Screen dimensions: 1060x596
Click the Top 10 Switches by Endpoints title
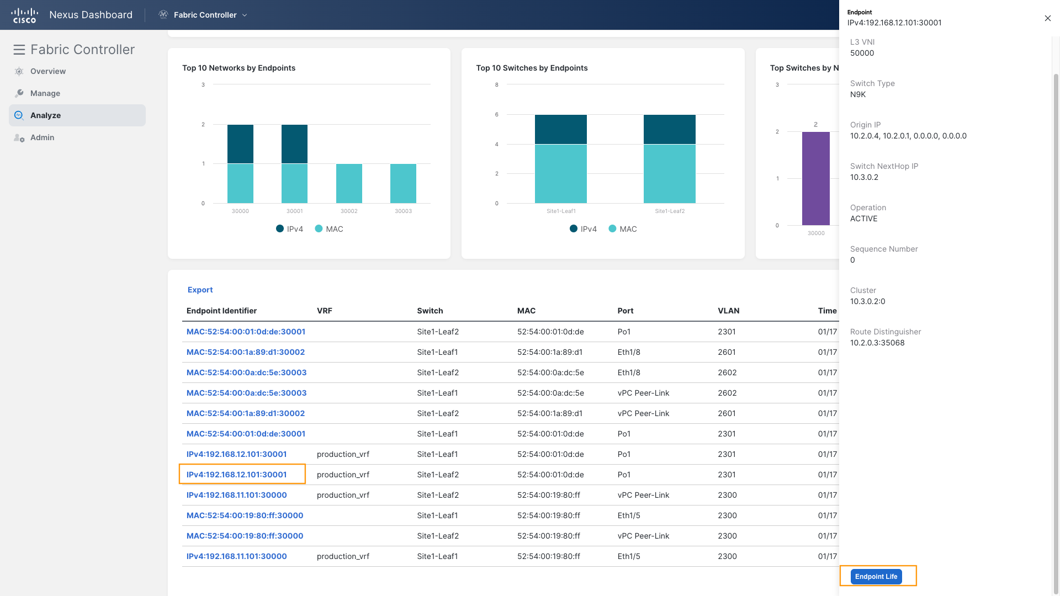click(x=532, y=68)
